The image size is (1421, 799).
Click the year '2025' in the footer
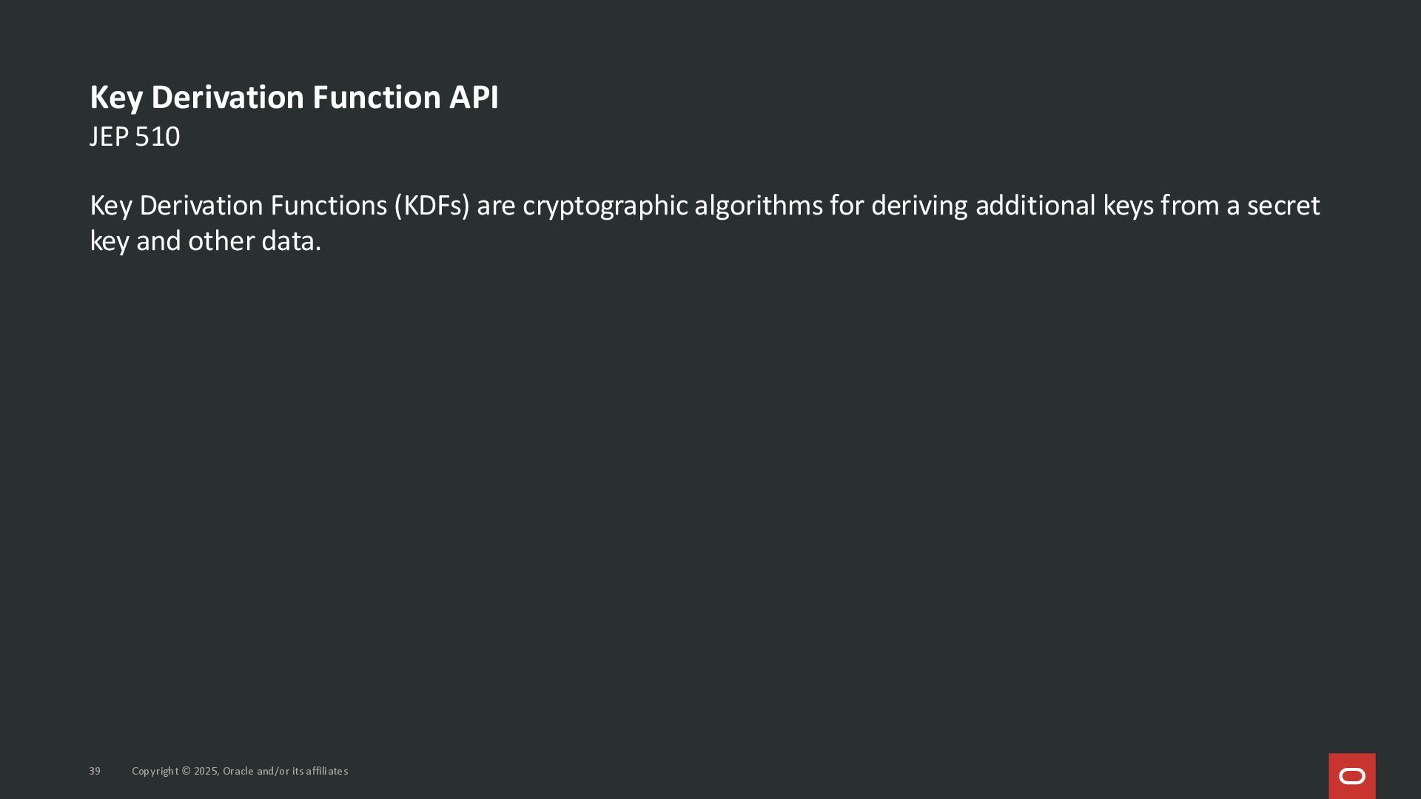tap(206, 771)
